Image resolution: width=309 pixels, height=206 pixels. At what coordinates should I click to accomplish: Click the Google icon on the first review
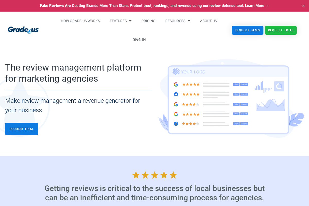pyautogui.click(x=176, y=84)
